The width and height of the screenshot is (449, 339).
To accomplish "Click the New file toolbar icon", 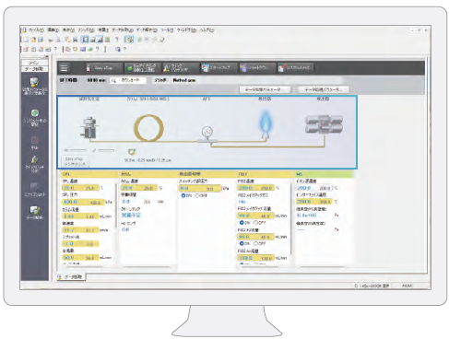I will tap(26, 40).
